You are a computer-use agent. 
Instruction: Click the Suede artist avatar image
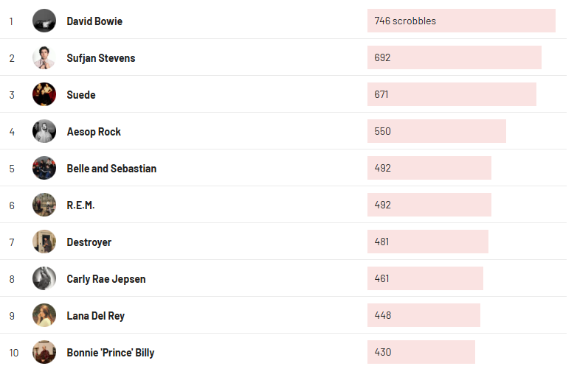pos(44,94)
